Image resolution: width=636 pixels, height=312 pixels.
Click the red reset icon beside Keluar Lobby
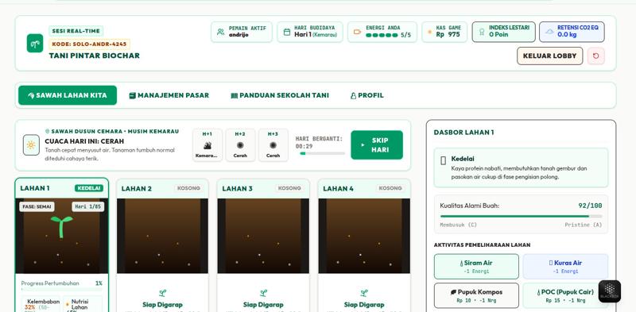coord(595,56)
